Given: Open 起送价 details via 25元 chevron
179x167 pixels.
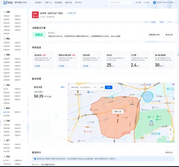Looking at the screenshot, I should click(115, 66).
